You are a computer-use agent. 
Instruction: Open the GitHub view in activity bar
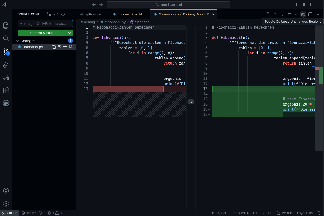pos(6,103)
